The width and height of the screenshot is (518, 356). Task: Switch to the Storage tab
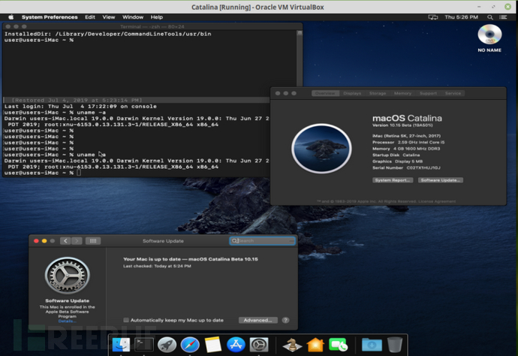coord(378,93)
